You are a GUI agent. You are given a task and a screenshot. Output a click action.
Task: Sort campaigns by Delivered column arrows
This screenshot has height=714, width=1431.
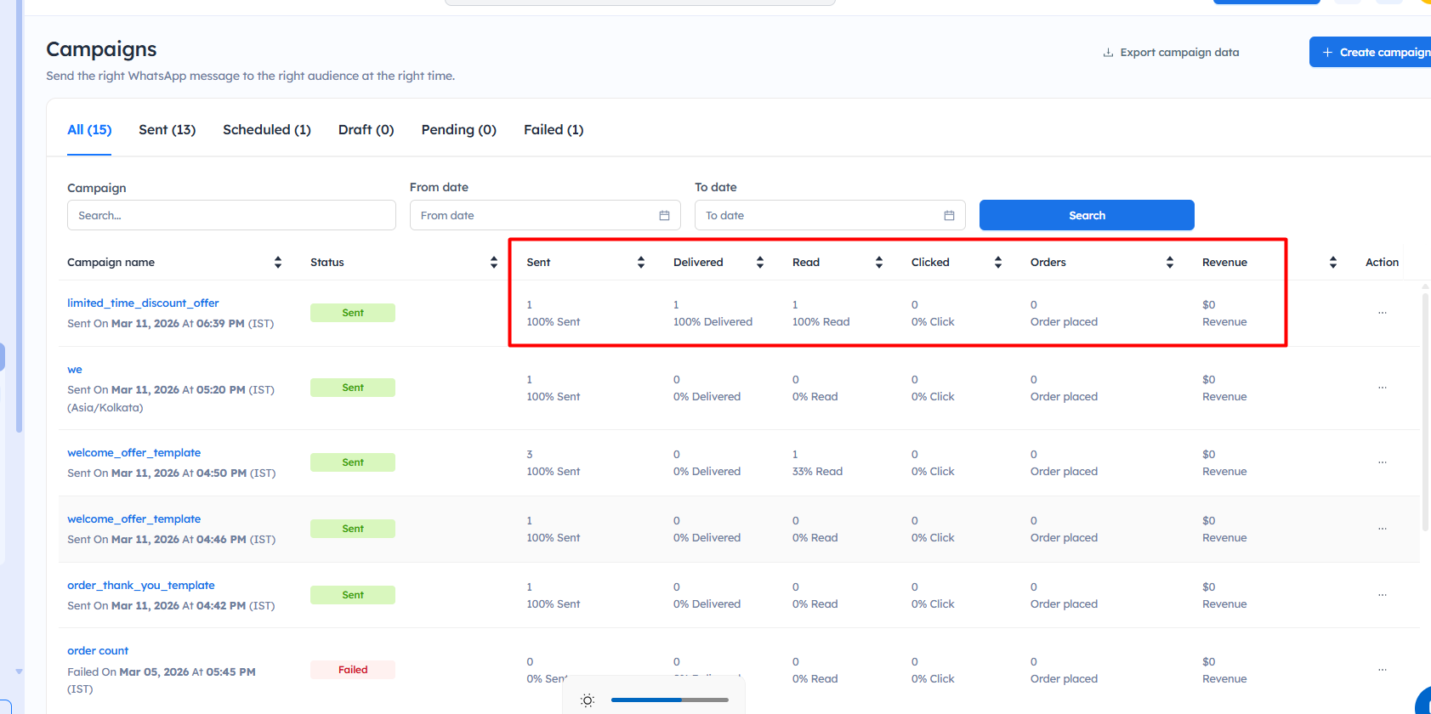pyautogui.click(x=759, y=263)
